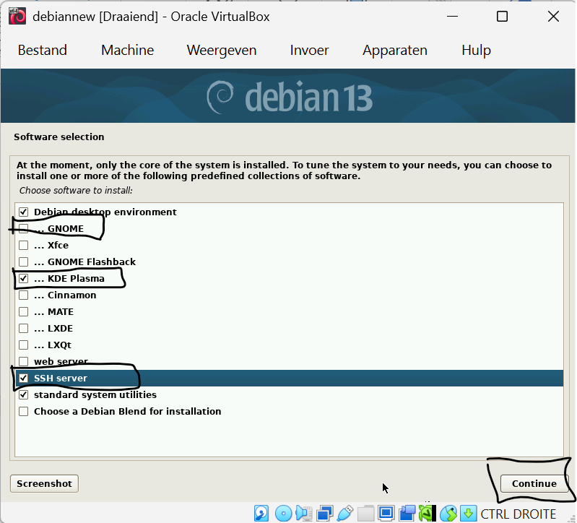Open the Hulp menu
The image size is (577, 523).
click(476, 50)
